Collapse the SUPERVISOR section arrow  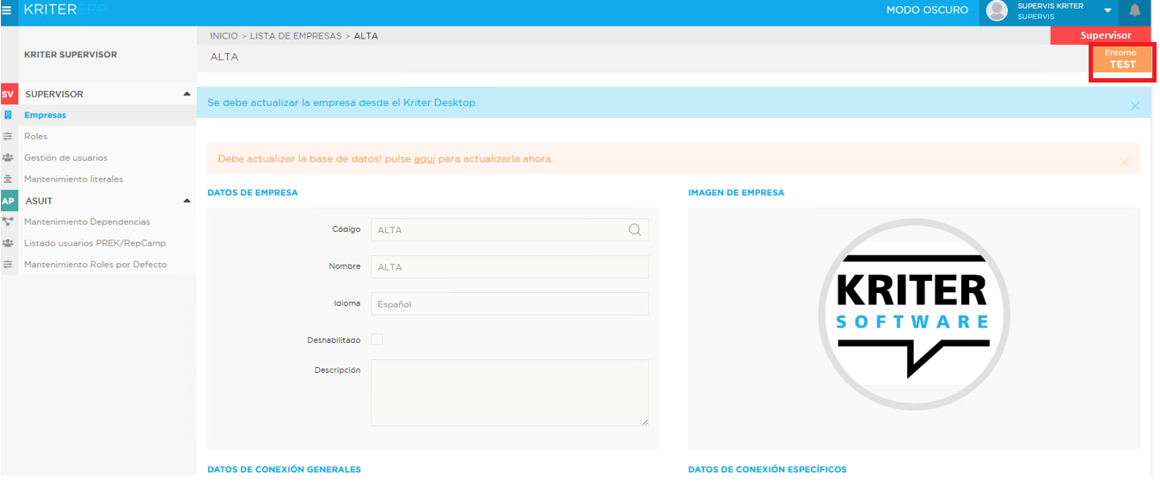pos(187,94)
